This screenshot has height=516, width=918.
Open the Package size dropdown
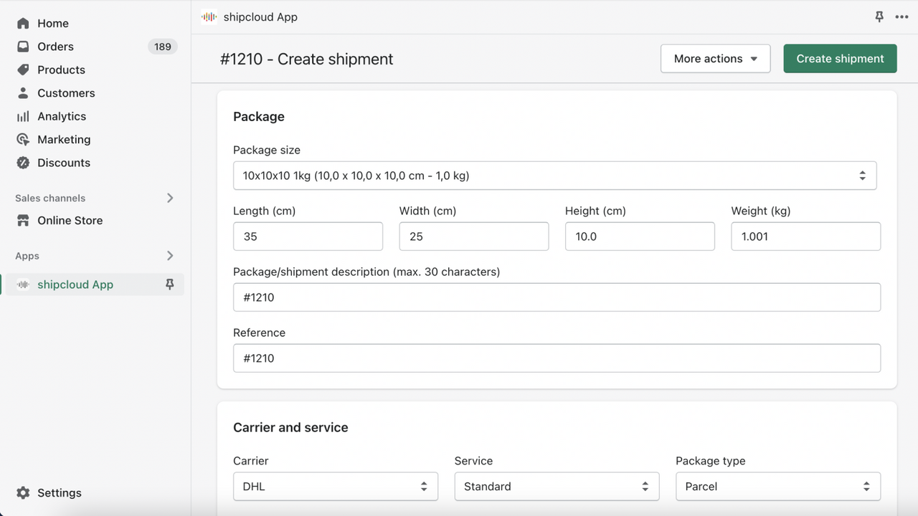click(554, 176)
